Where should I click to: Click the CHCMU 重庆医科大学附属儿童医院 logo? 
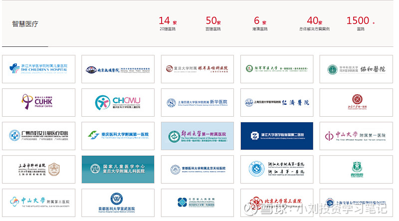click(118, 102)
